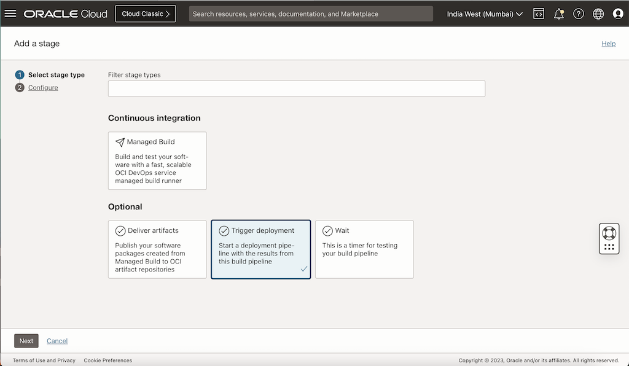Expand the Cloud Classic menu
Screen dimensions: 629x366
pyautogui.click(x=145, y=13)
